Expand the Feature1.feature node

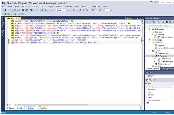click(155, 37)
